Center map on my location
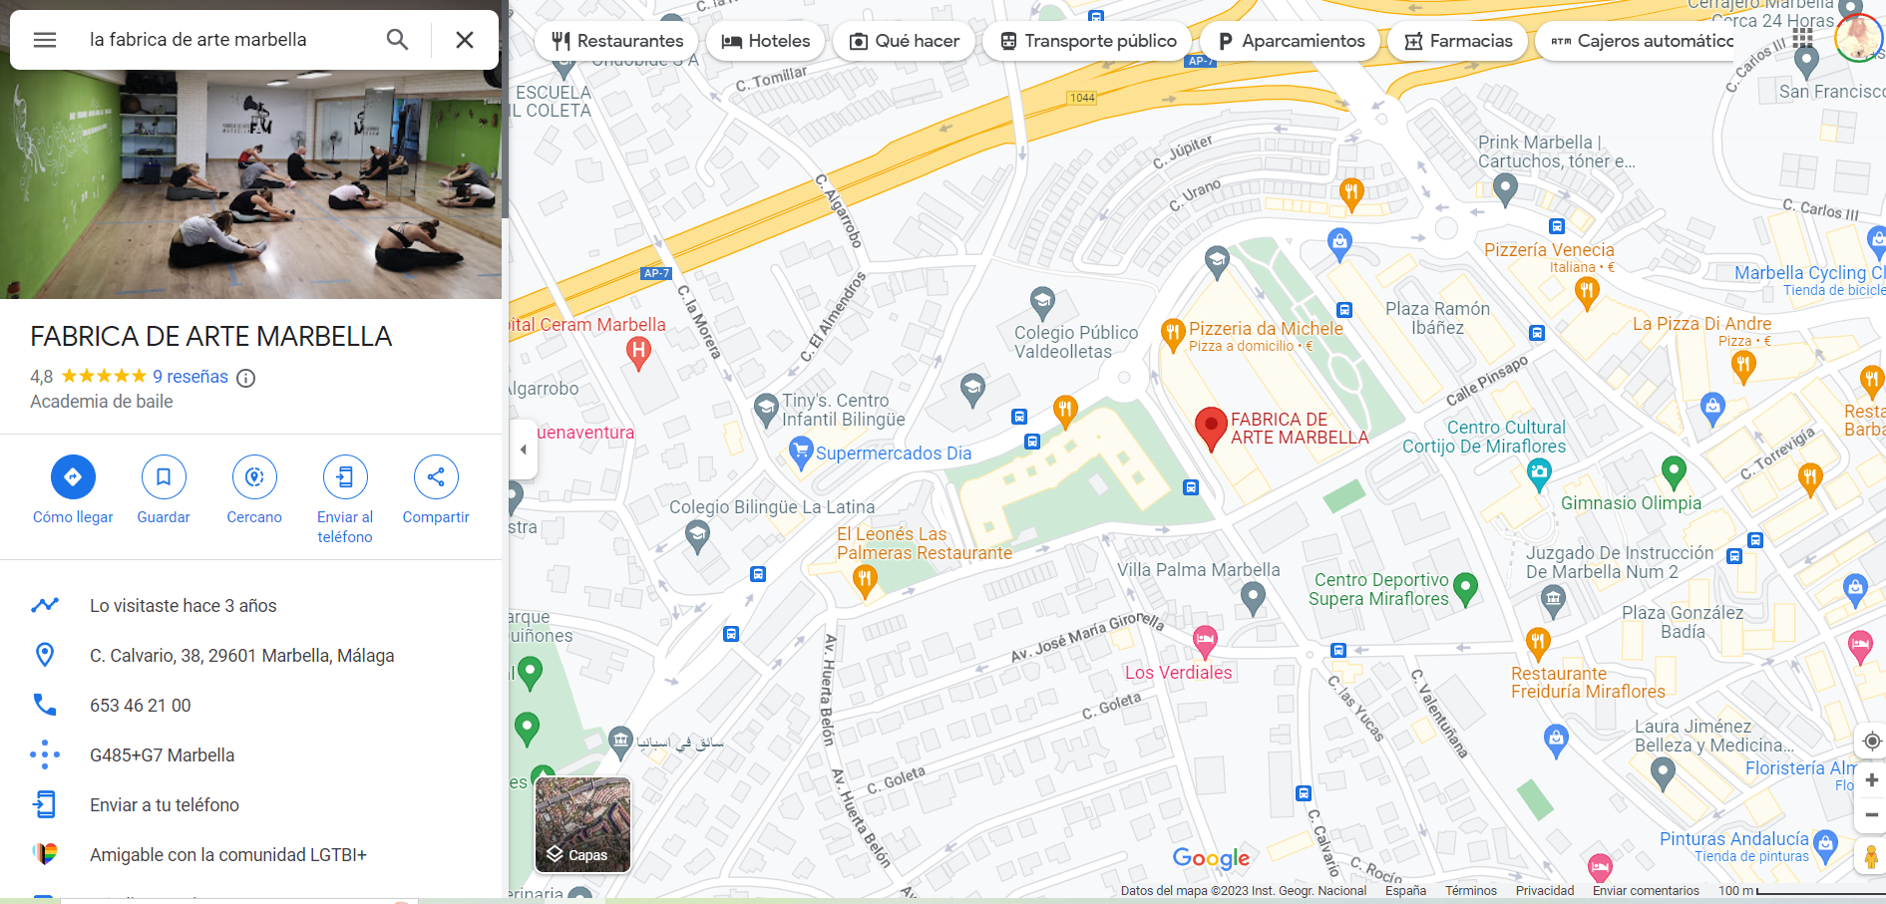 click(x=1872, y=741)
